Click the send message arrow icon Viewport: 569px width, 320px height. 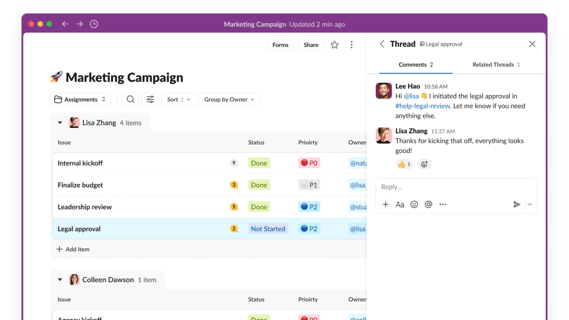(x=517, y=204)
